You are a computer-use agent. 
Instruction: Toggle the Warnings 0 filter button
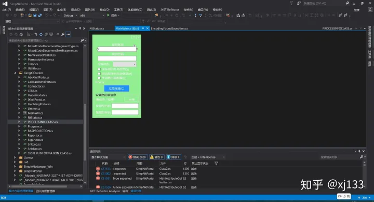click(156, 157)
